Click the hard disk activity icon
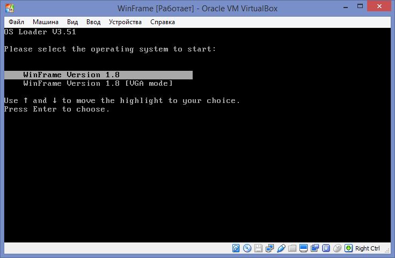This screenshot has height=258, width=395. (x=236, y=248)
